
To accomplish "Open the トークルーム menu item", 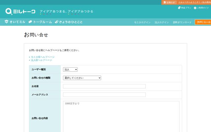I will [x=40, y=22].
